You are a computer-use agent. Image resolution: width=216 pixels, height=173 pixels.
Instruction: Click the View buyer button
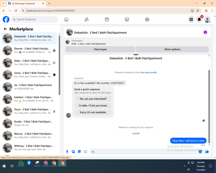pyautogui.click(x=100, y=49)
